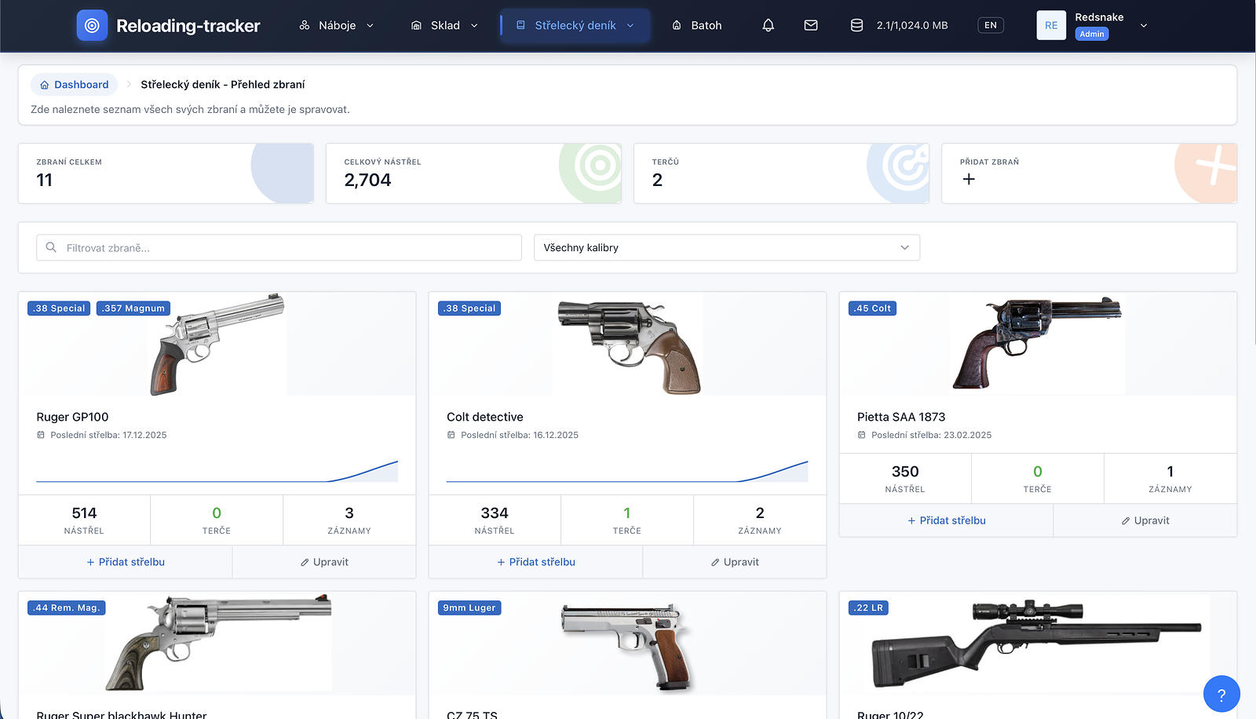Open the notifications bell

click(x=768, y=25)
